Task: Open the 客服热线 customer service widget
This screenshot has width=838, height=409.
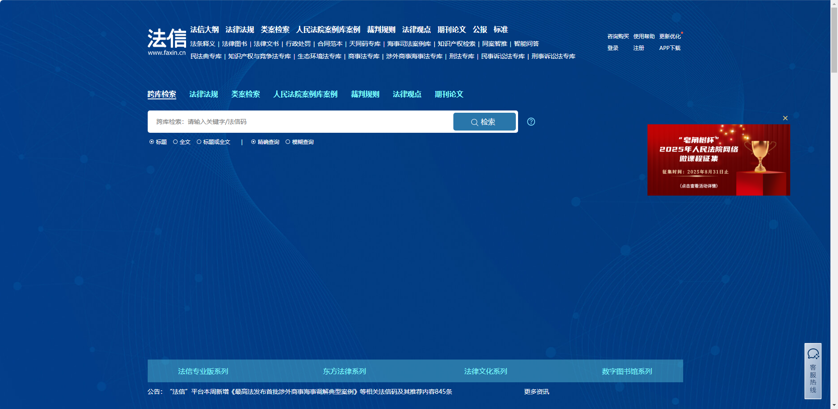Action: click(x=813, y=371)
